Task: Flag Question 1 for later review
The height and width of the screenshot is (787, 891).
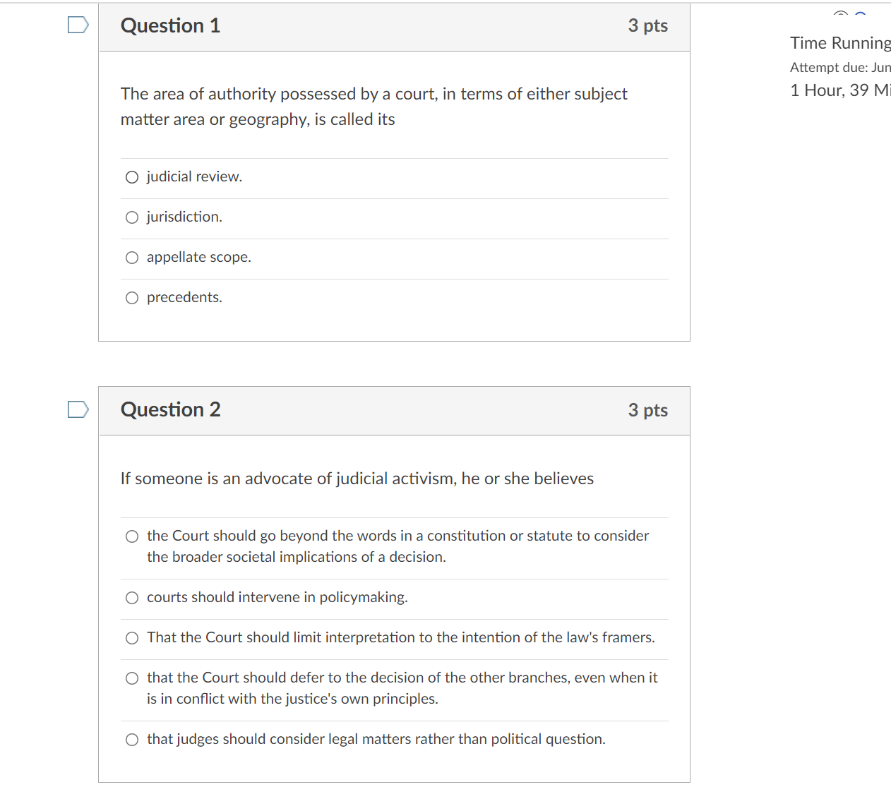Action: click(x=78, y=25)
